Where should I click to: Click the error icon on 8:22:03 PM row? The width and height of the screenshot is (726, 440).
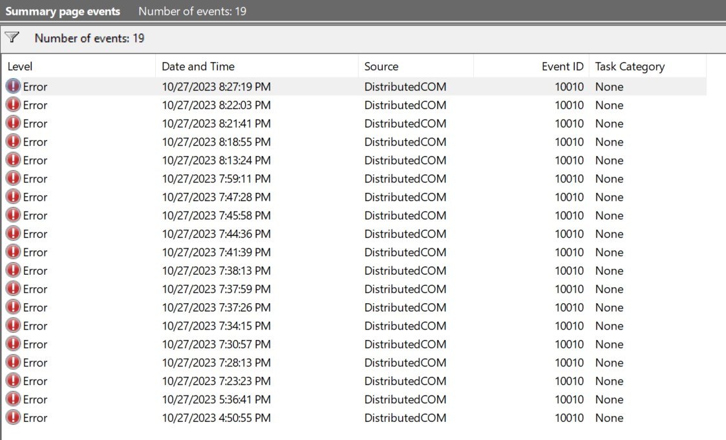pyautogui.click(x=13, y=105)
